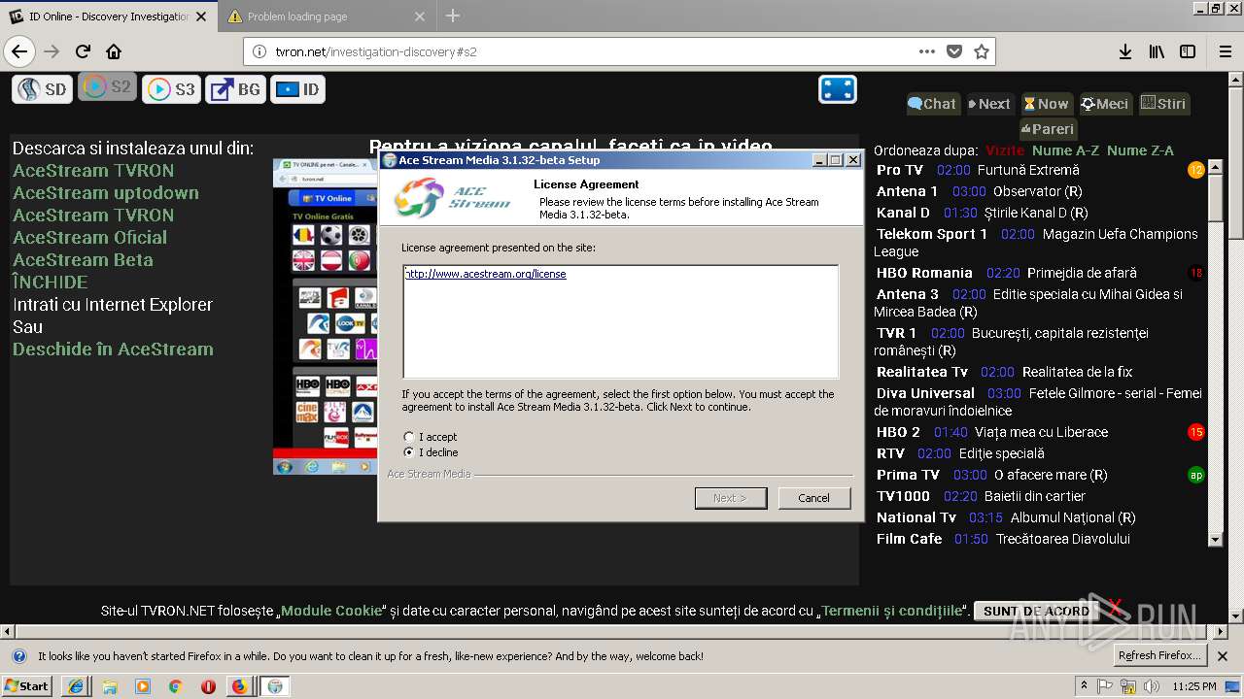Image resolution: width=1244 pixels, height=699 pixels.
Task: Select the S3 stream source
Action: click(x=171, y=89)
